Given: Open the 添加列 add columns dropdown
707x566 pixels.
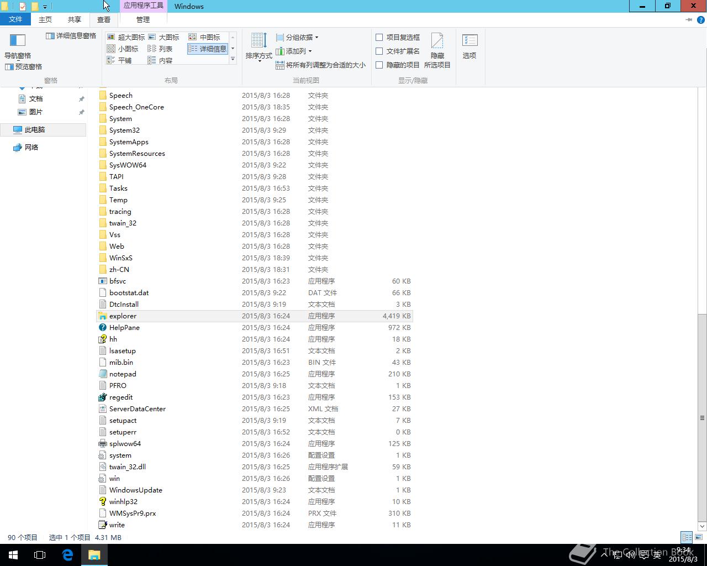Looking at the screenshot, I should (294, 51).
